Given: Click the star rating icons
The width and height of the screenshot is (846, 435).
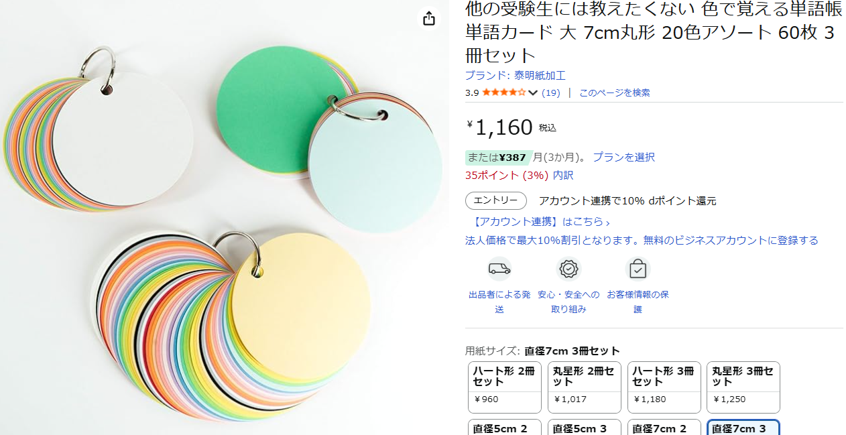Looking at the screenshot, I should click(x=503, y=92).
